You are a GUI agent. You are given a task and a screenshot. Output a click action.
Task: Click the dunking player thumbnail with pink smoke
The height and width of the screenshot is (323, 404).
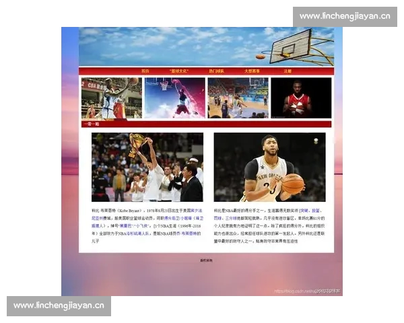pyautogui.click(x=174, y=98)
